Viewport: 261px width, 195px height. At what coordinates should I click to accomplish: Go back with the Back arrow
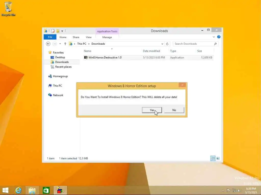click(x=48, y=44)
